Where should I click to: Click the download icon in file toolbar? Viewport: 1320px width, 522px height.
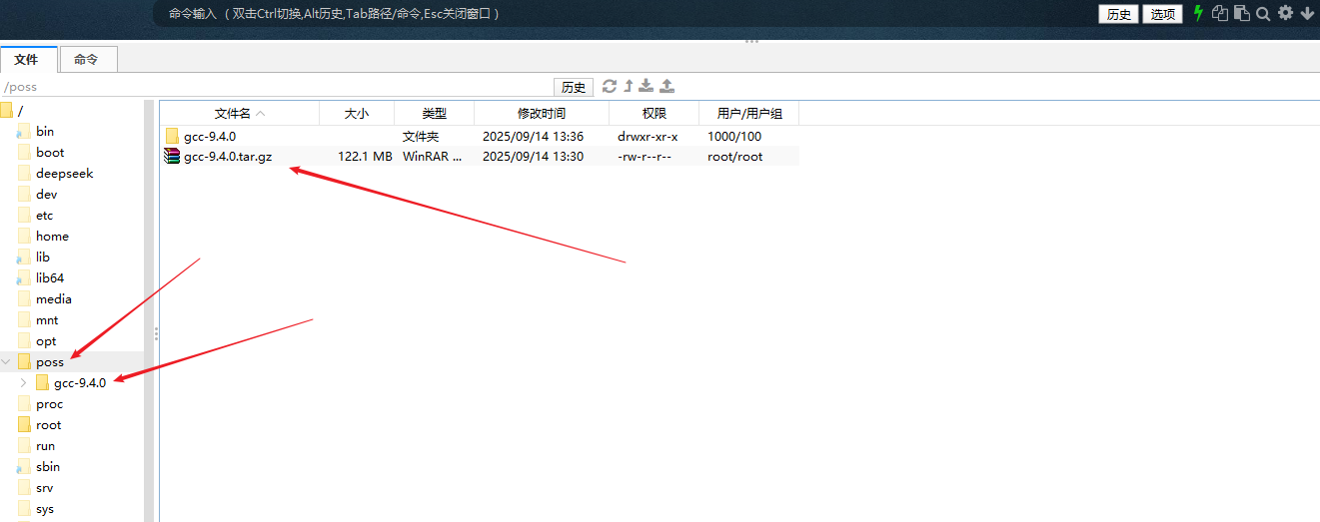coord(647,87)
